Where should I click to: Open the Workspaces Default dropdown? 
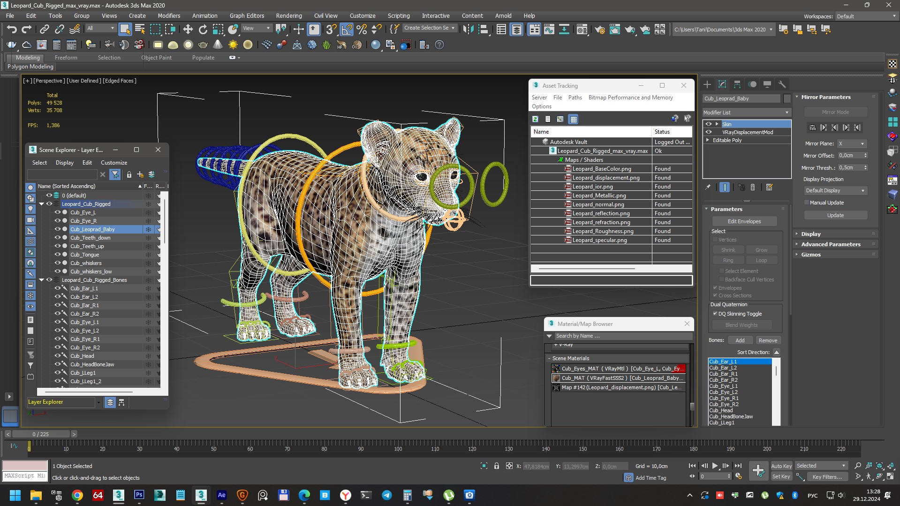coord(866,16)
